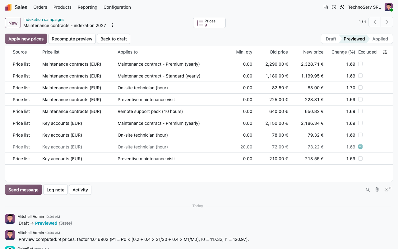The image size is (398, 249).
Task: Exclude the Standard (yearly) contract row
Action: pos(360,76)
